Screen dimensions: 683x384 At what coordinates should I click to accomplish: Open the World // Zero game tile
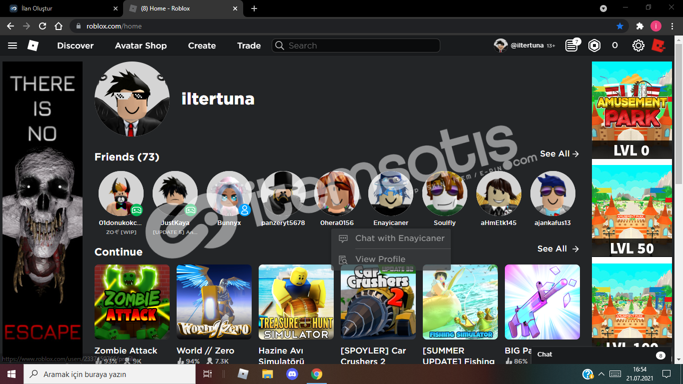(x=214, y=302)
